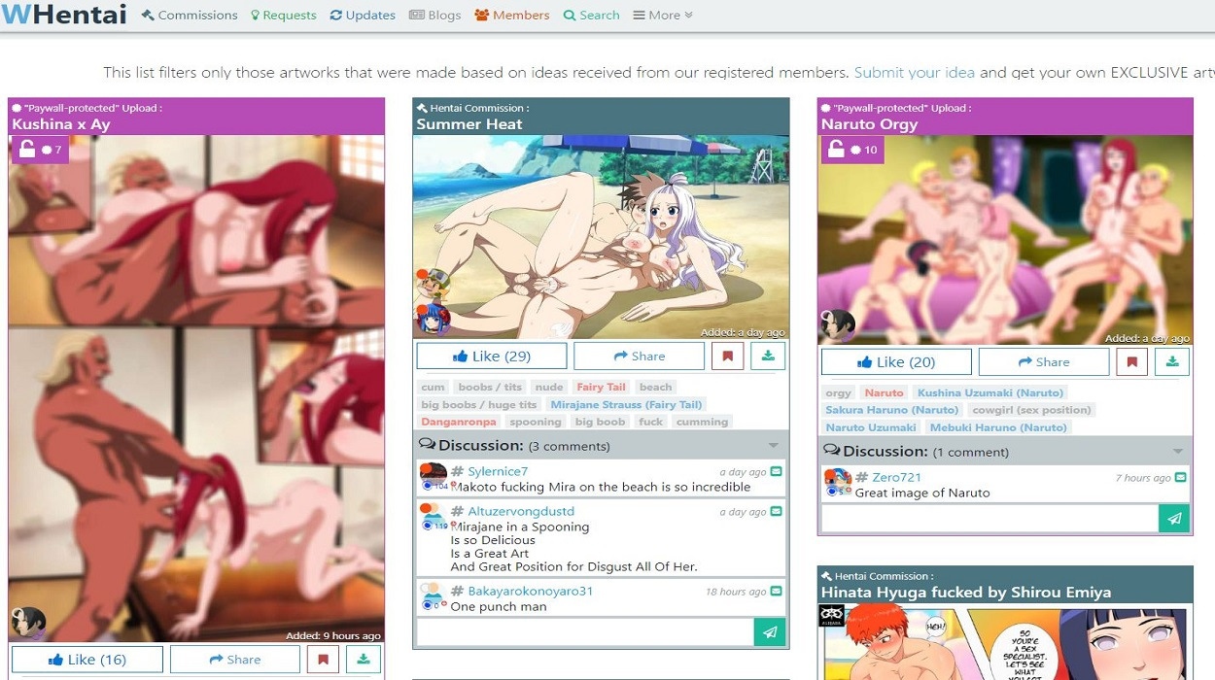
Task: Focus comment box under Summer Heat
Action: 585,631
